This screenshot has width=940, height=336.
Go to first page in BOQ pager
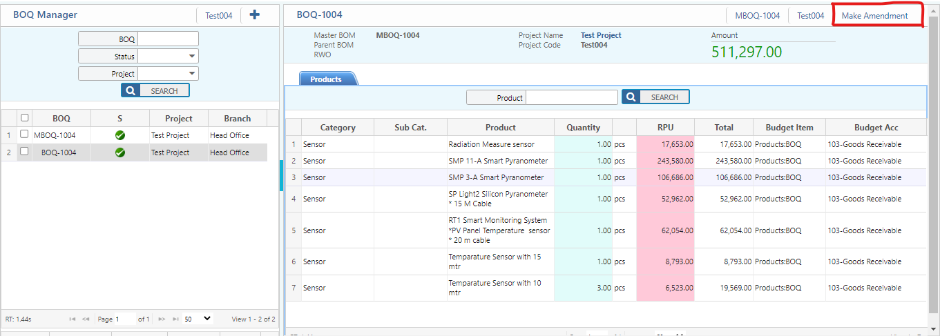tap(73, 319)
